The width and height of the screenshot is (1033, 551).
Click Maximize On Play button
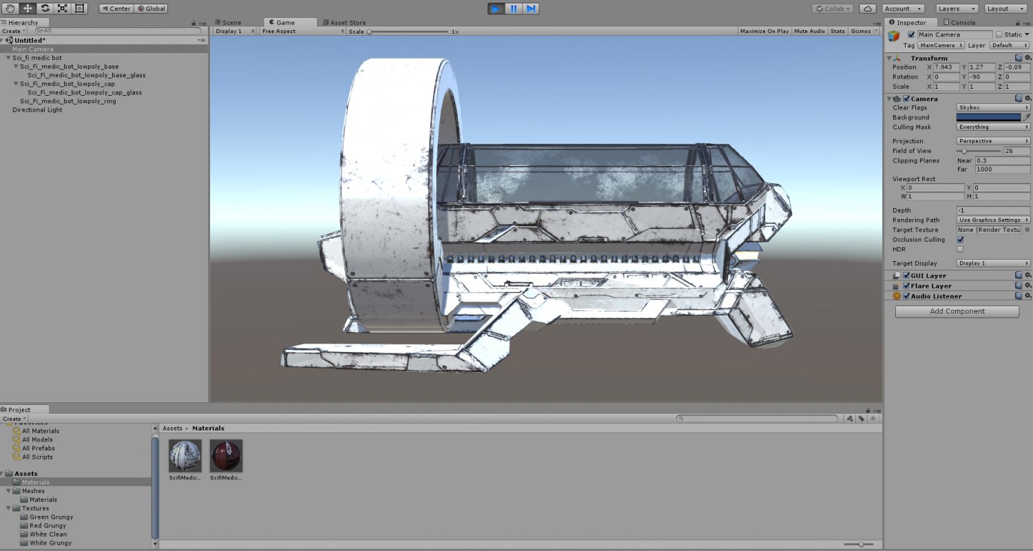(x=764, y=31)
